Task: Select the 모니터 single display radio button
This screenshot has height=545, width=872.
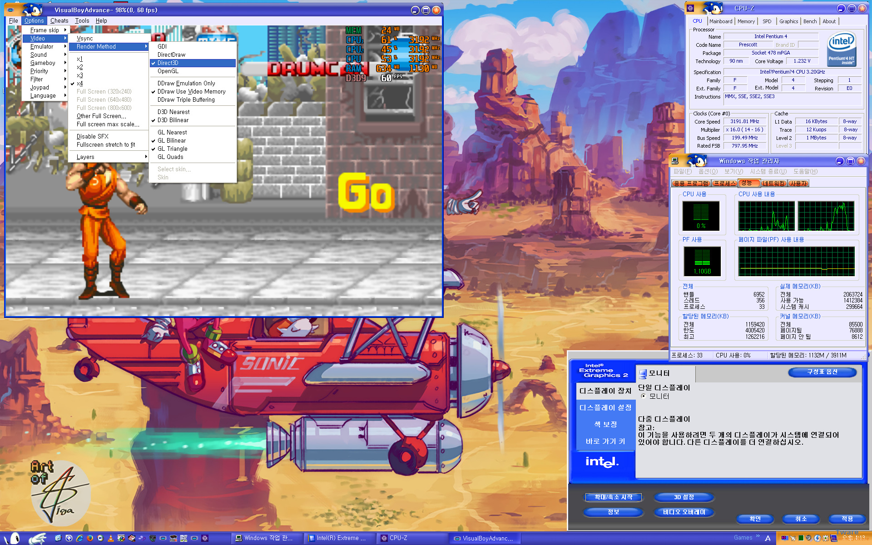Action: tap(644, 396)
